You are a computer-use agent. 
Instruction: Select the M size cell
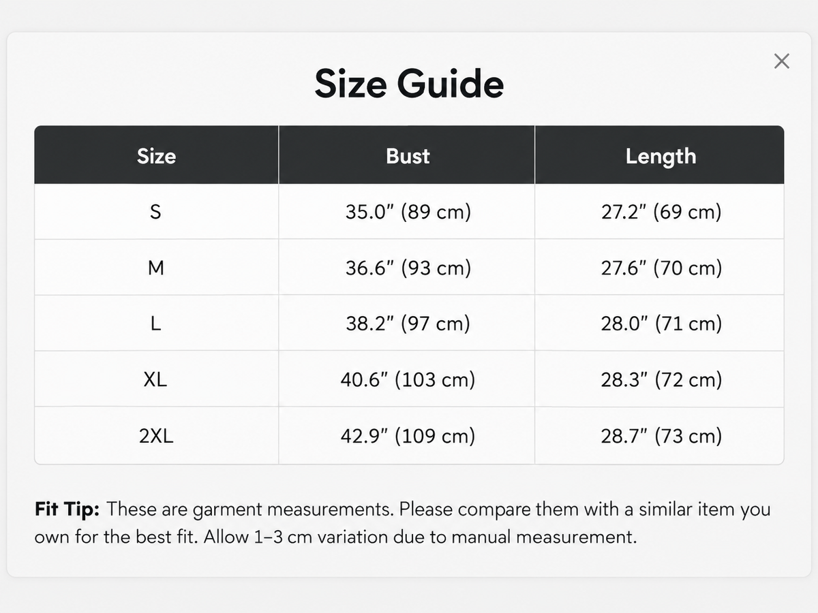(156, 268)
